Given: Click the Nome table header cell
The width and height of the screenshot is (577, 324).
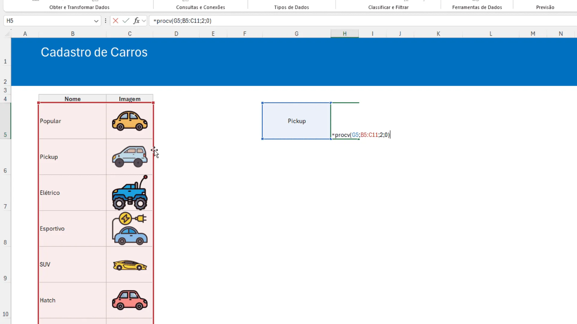Looking at the screenshot, I should (72, 99).
